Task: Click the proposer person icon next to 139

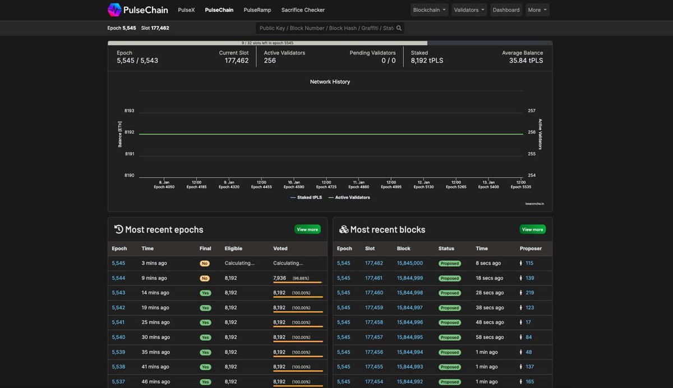Action: tap(521, 278)
